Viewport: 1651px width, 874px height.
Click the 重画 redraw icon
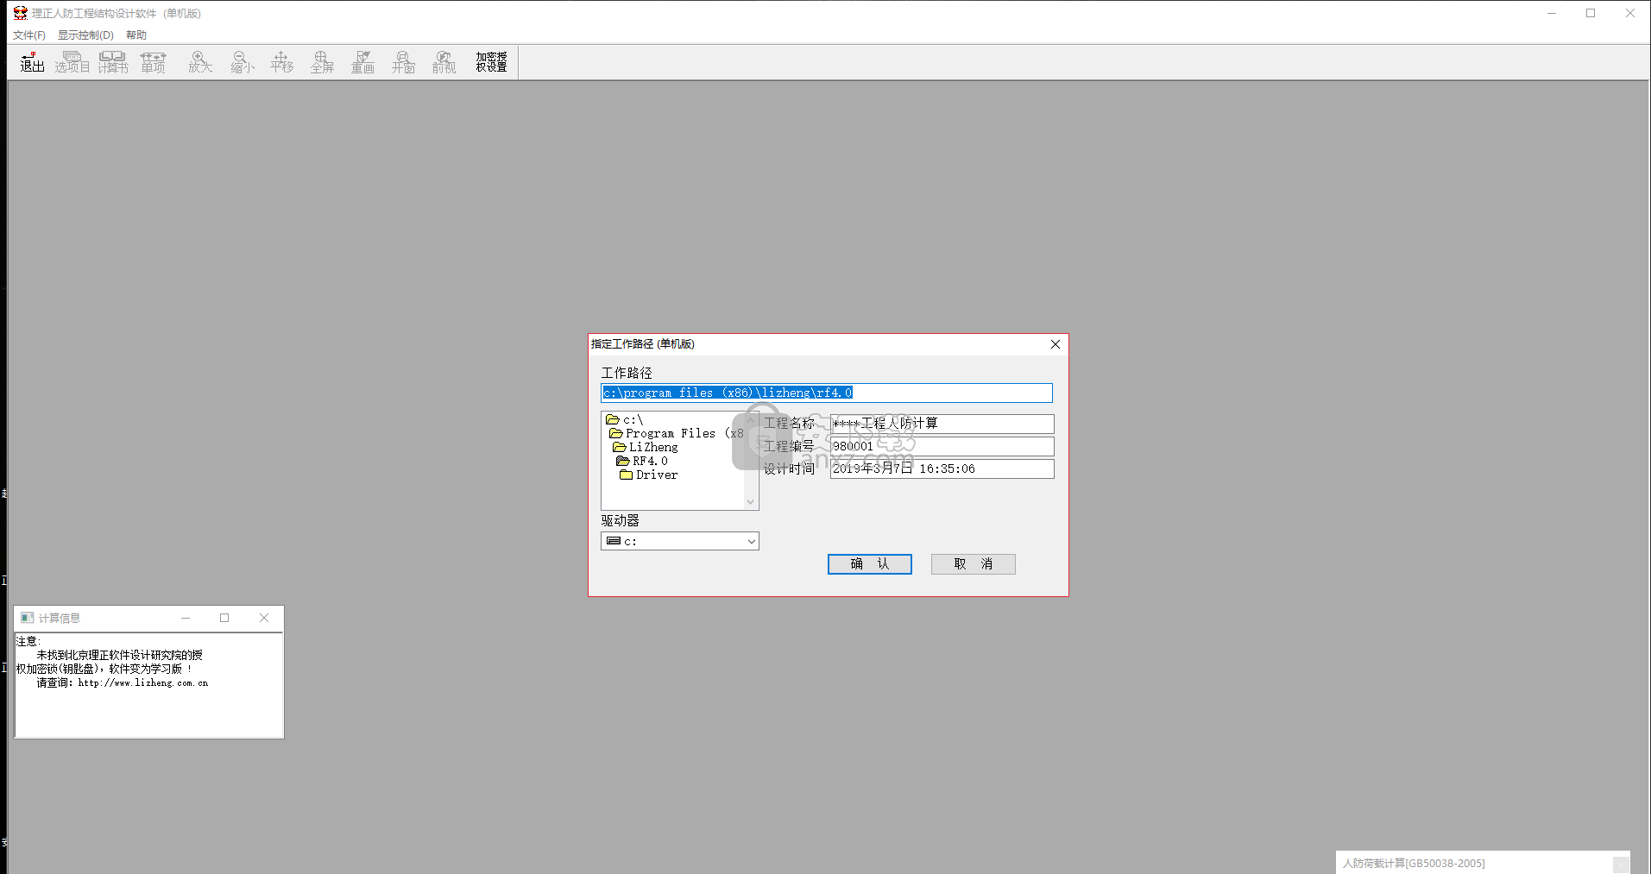(362, 62)
